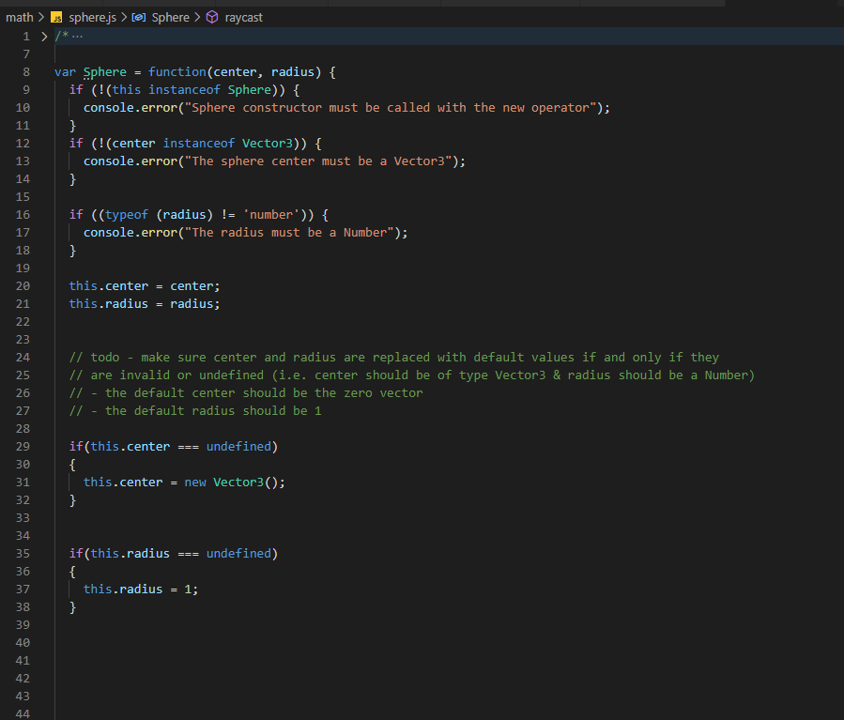The image size is (844, 720).
Task: Click the comment '// are invalid or undefined'
Action: coord(412,375)
